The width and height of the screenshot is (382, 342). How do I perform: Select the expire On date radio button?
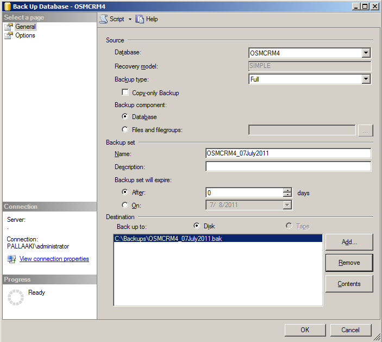126,205
